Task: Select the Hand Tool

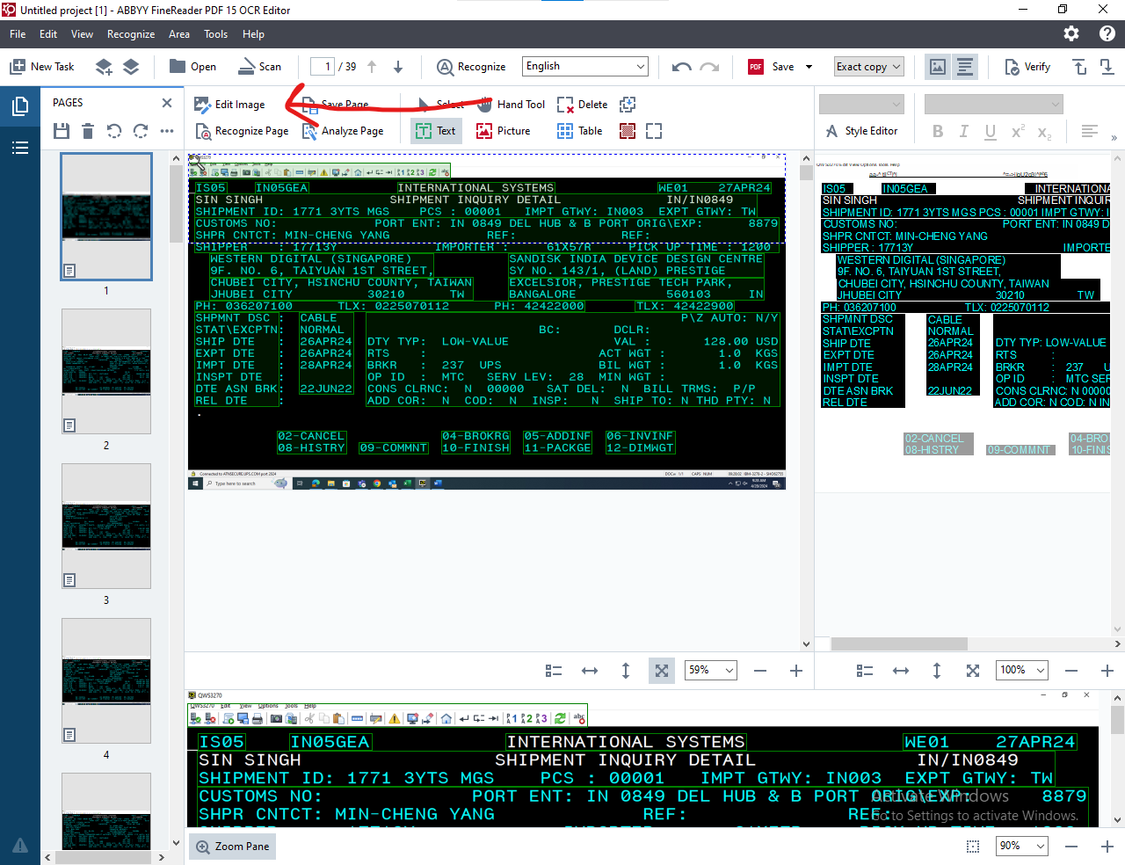Action: [x=511, y=105]
